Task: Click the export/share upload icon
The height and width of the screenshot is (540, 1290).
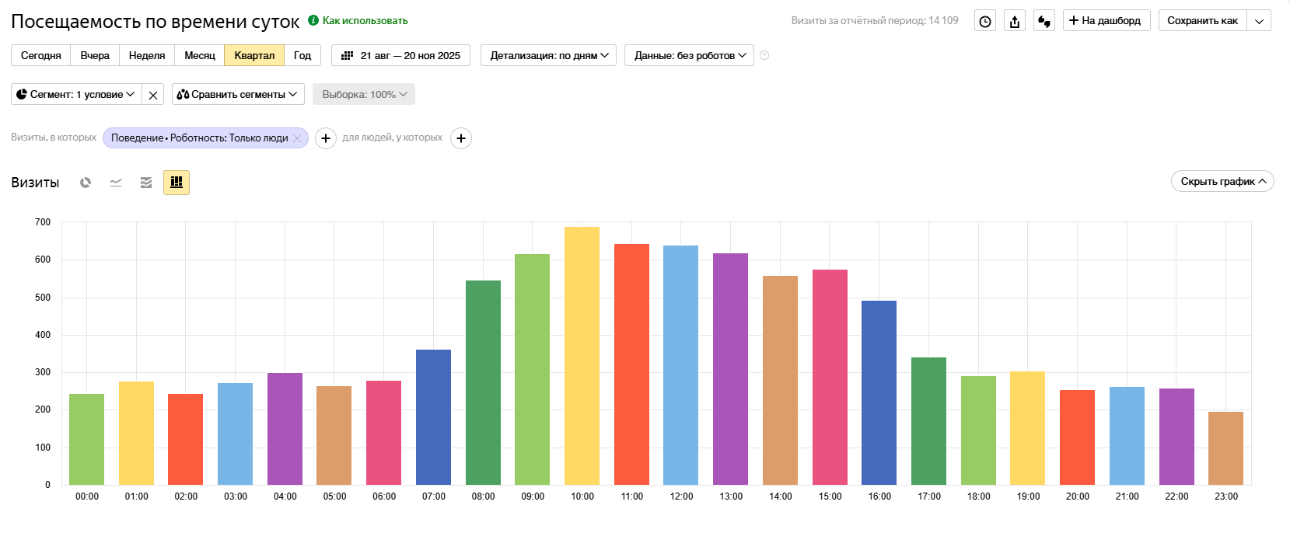Action: (1015, 21)
